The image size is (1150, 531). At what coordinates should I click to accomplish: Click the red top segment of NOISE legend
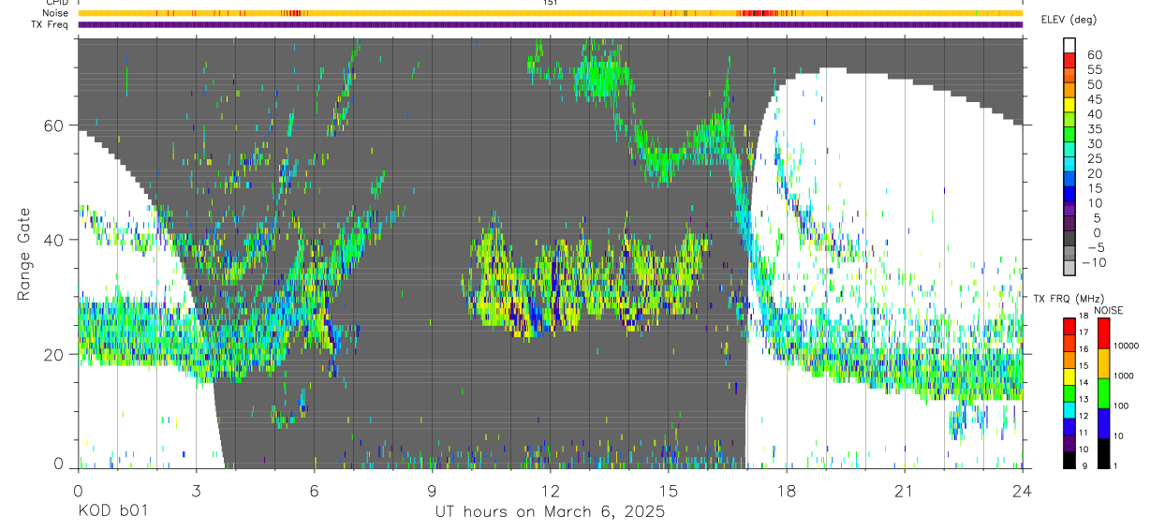click(x=1103, y=332)
